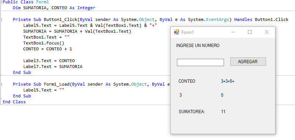Click End Sub of Form1_Load
This screenshot has width=295, height=140.
point(22,96)
